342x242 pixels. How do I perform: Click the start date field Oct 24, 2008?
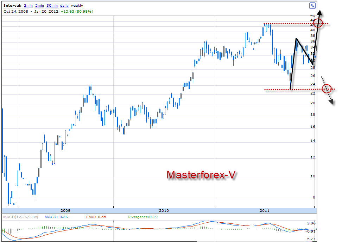16,11
